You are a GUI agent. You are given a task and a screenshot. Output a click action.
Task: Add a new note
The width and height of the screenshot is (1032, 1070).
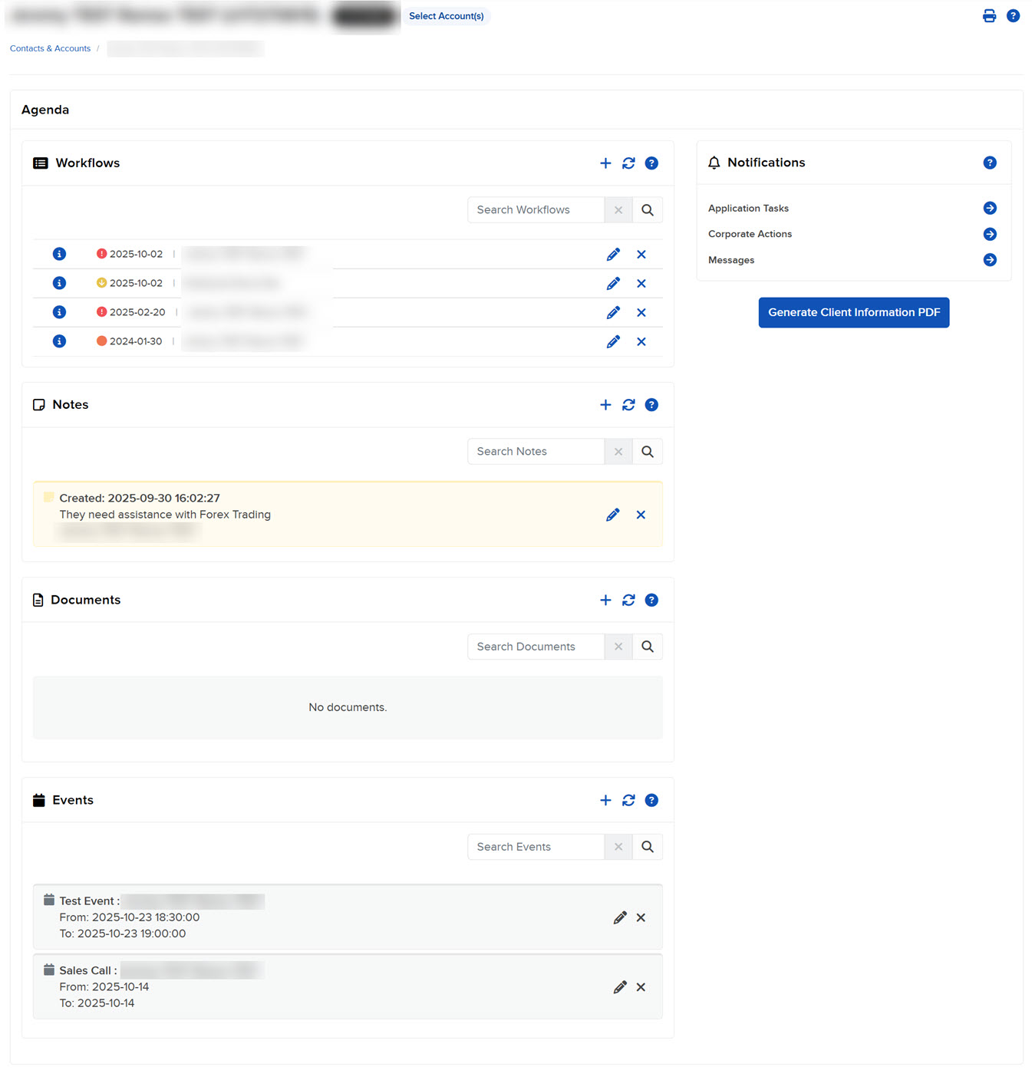click(605, 405)
